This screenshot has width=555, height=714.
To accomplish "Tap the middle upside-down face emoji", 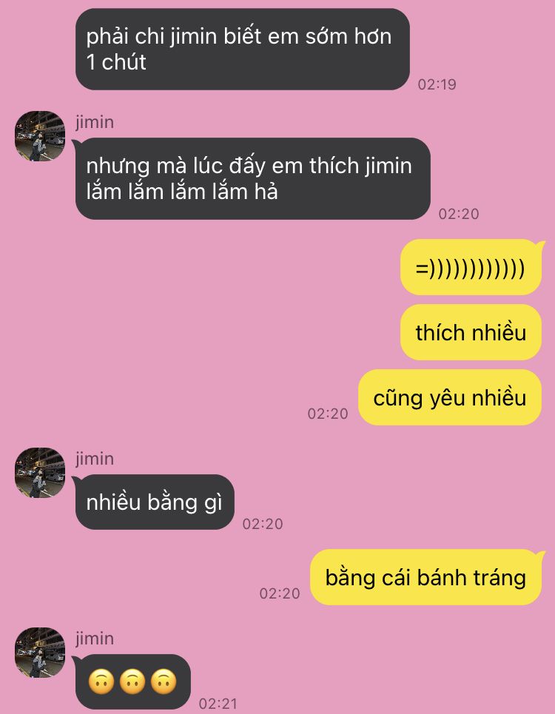I will click(132, 681).
